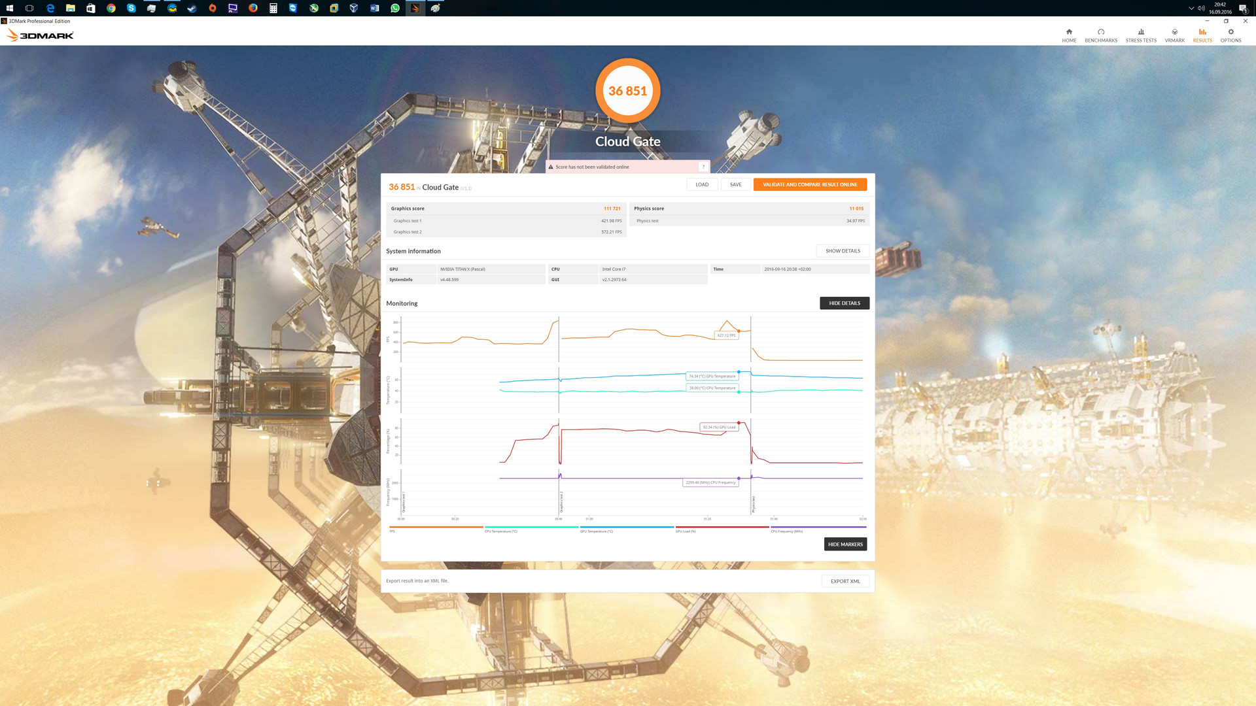Screen dimensions: 1256x706
Task: Click the 3DMark logo
Action: point(40,35)
